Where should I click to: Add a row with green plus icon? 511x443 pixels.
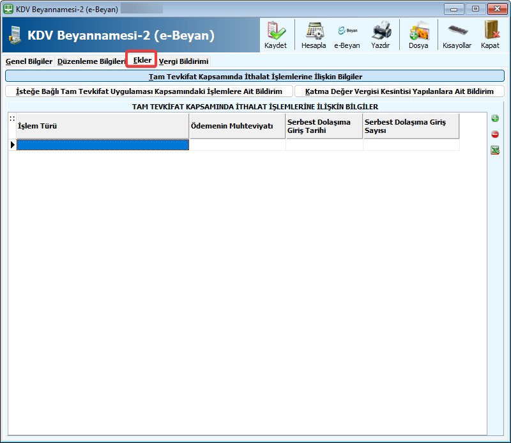click(495, 119)
